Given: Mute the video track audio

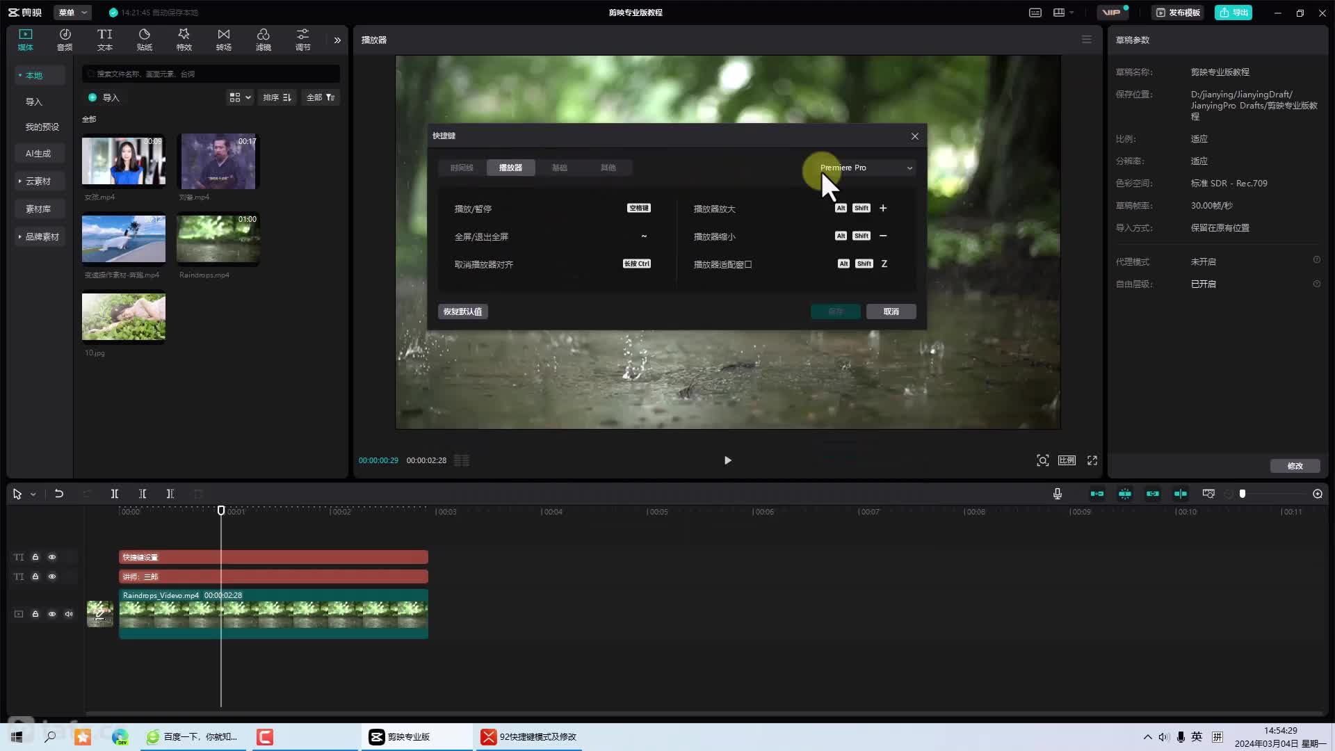Looking at the screenshot, I should tap(69, 614).
